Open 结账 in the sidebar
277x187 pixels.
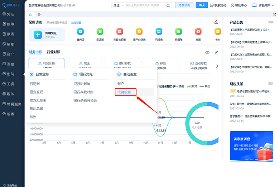point(8,44)
